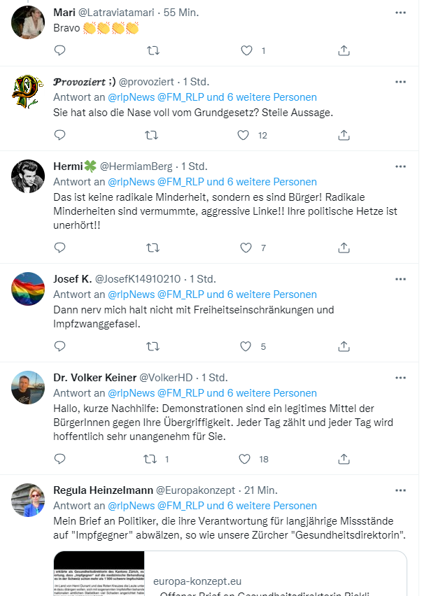This screenshot has width=422, height=596.
Task: Open Dr. Volker Keiner's profile name
Action: [x=95, y=378]
